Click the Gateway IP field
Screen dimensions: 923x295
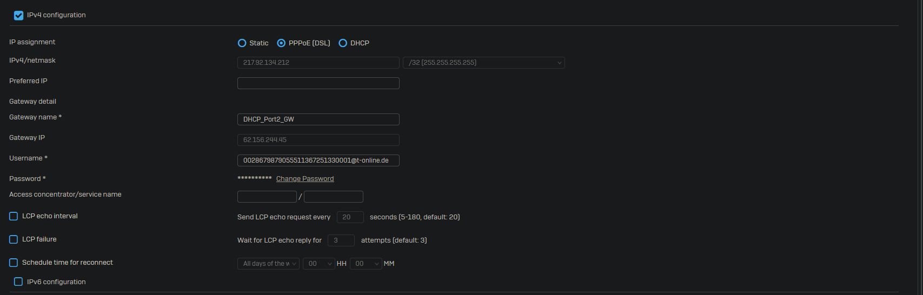[318, 140]
